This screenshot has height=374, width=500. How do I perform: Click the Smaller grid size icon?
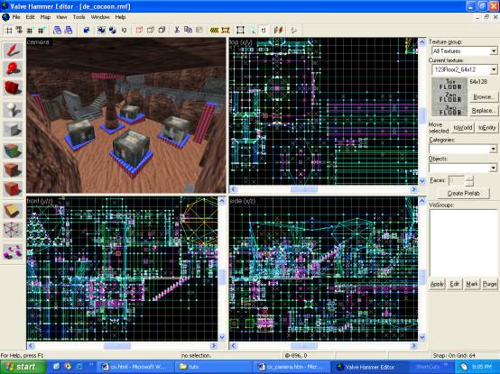30,31
